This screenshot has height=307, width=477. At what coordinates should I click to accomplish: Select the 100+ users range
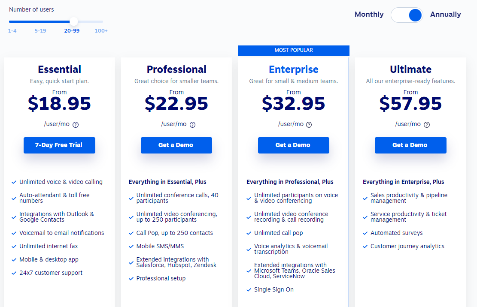point(101,31)
